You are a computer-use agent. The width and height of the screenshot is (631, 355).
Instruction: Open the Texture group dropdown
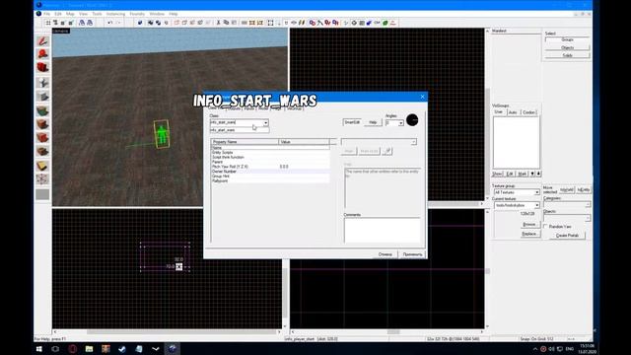(x=536, y=193)
